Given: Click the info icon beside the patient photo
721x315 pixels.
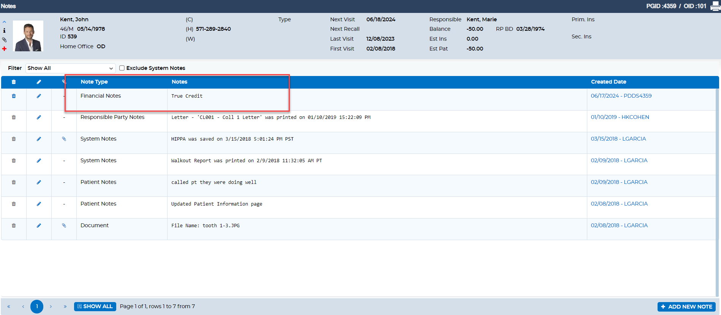Looking at the screenshot, I should click(x=5, y=30).
